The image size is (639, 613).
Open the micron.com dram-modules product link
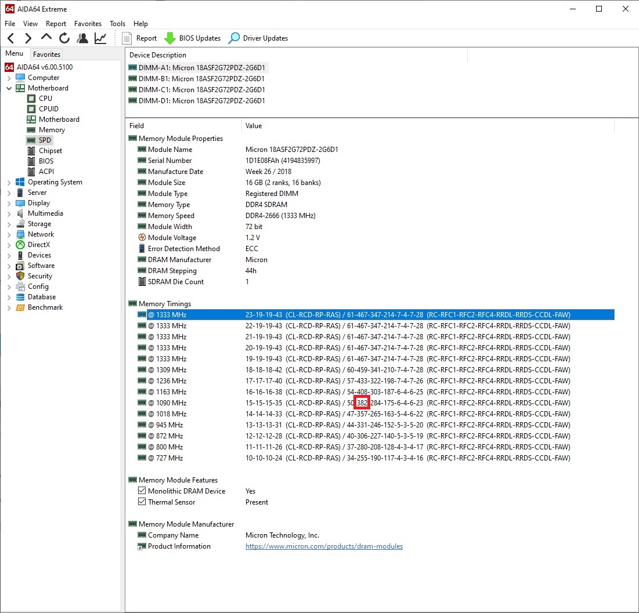tap(324, 546)
